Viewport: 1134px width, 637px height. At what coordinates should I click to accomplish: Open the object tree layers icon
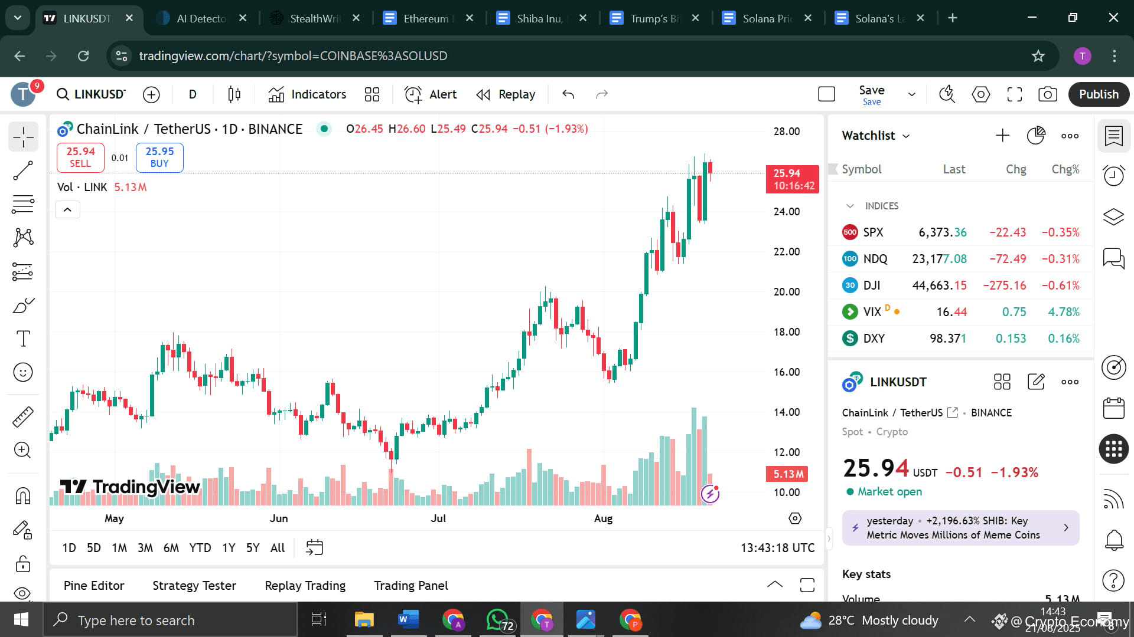[x=1113, y=216]
